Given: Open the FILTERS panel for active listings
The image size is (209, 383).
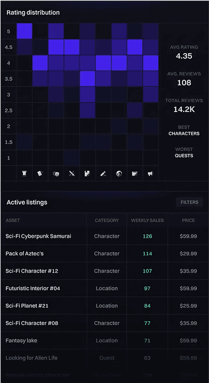Looking at the screenshot, I should pos(189,202).
